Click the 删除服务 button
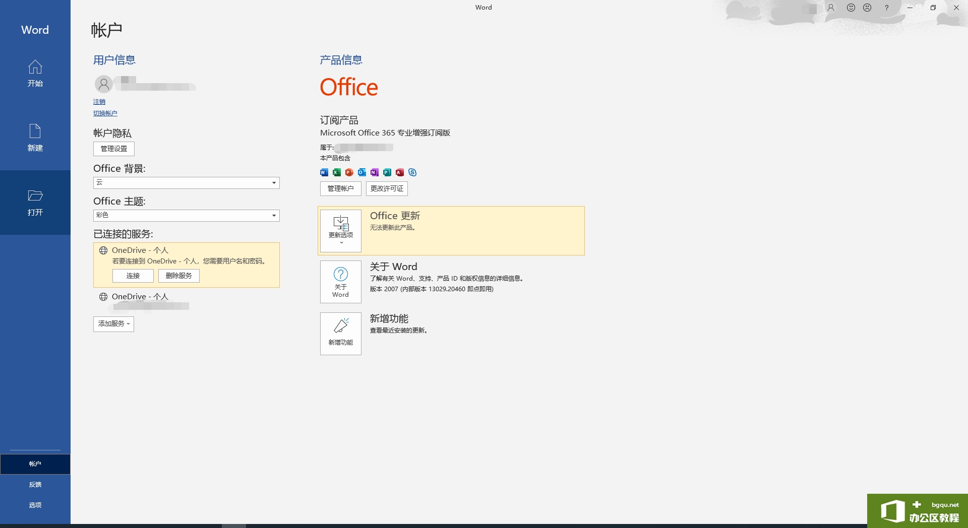 [179, 276]
